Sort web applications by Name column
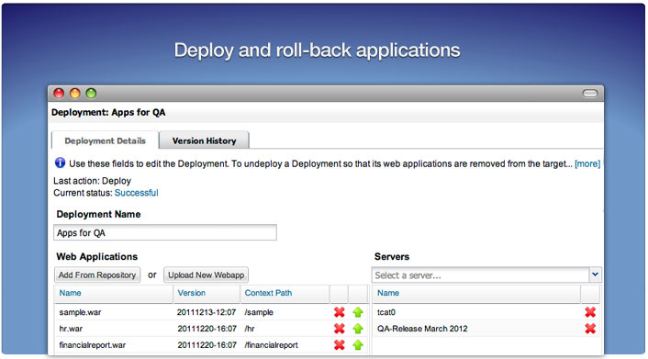 (113, 293)
